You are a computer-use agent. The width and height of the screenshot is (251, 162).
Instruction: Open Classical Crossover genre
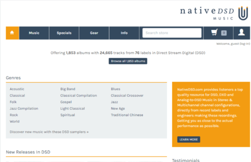click(127, 96)
